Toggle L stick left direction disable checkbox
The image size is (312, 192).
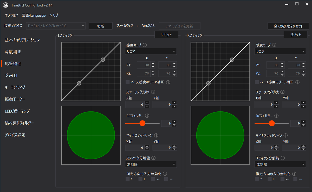pyautogui.click(x=153, y=179)
